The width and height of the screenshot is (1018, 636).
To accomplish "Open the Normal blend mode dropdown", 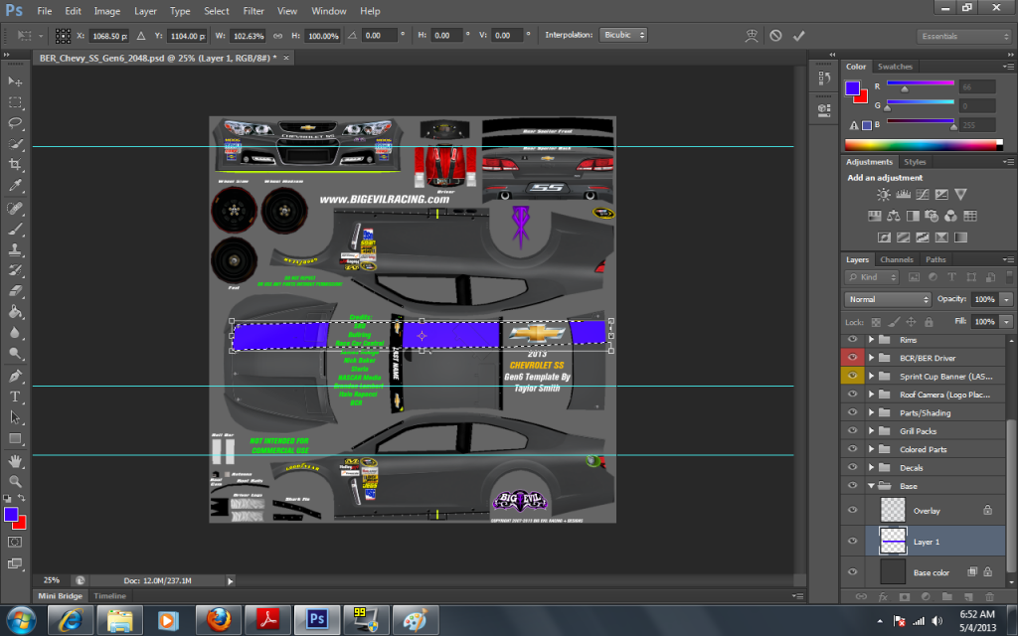I will pos(888,299).
